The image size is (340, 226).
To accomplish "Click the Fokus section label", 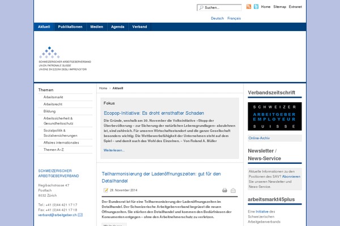I will pyautogui.click(x=109, y=103).
